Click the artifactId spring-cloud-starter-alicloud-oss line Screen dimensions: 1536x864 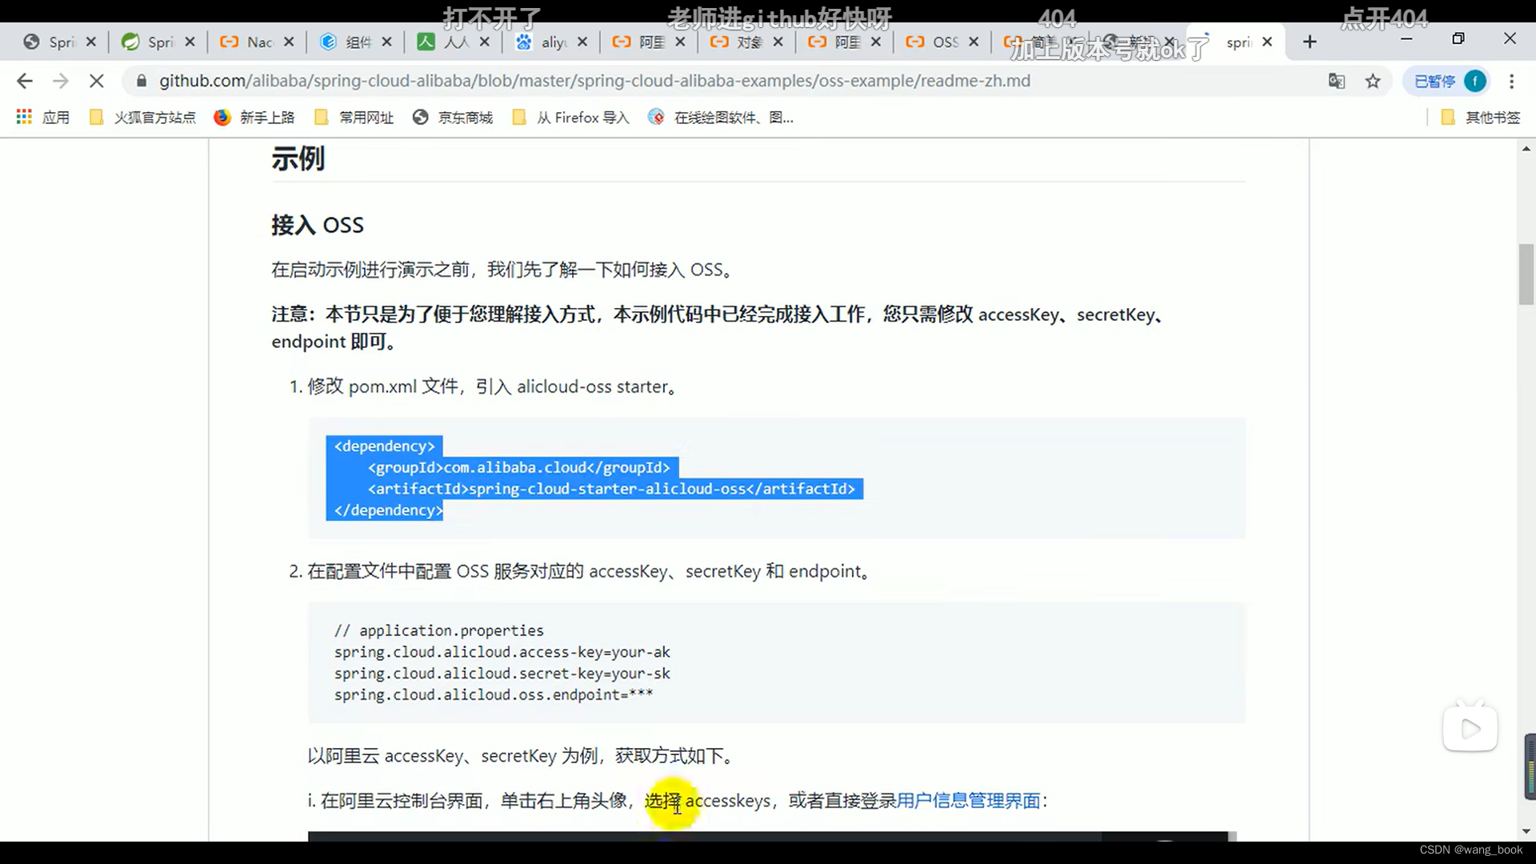click(x=611, y=489)
